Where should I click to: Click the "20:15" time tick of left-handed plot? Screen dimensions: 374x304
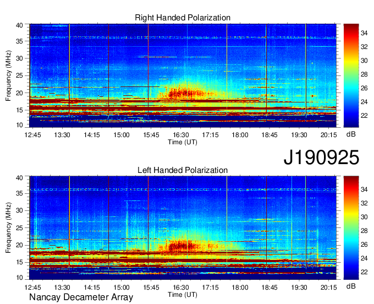coord(328,287)
